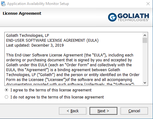Click the setup installer icon in title bar
This screenshot has width=153, height=119.
click(x=3, y=4)
